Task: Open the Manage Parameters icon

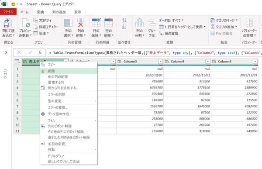Action: 249,23
